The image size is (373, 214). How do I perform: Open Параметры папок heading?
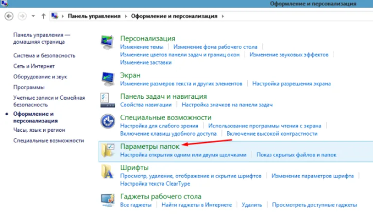[x=150, y=146]
